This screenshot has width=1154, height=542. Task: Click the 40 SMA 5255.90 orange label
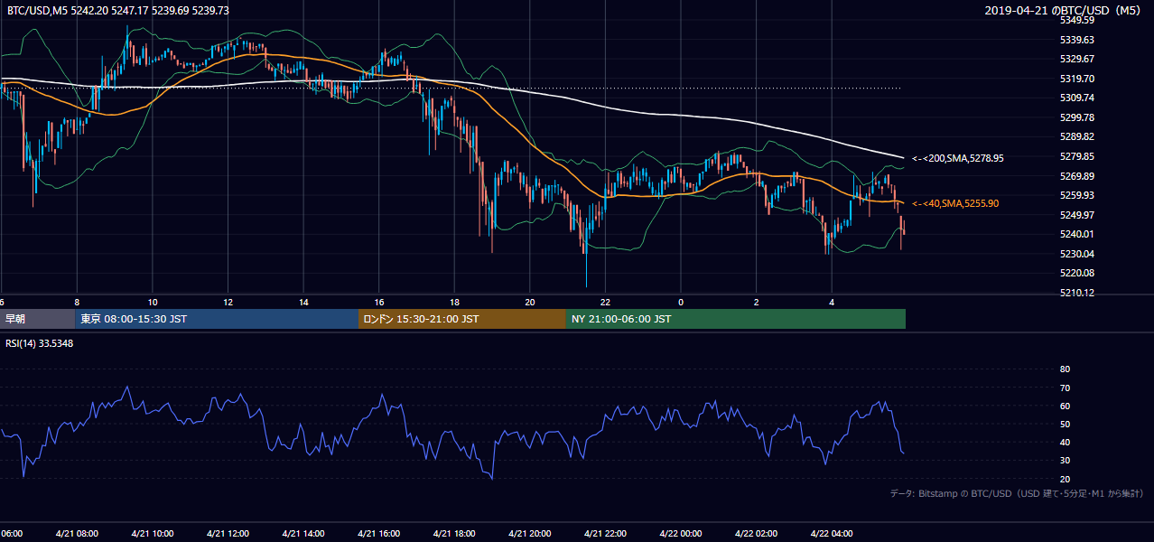(955, 203)
